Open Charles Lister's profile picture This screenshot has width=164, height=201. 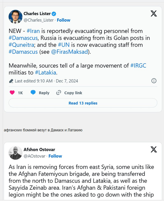(16, 17)
